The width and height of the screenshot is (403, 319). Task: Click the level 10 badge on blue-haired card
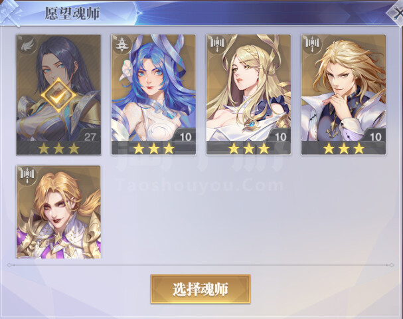coord(185,136)
